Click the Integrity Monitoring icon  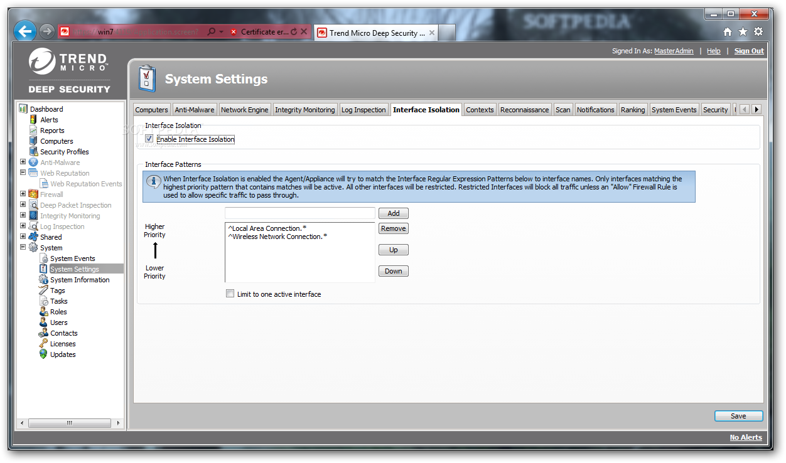point(33,216)
